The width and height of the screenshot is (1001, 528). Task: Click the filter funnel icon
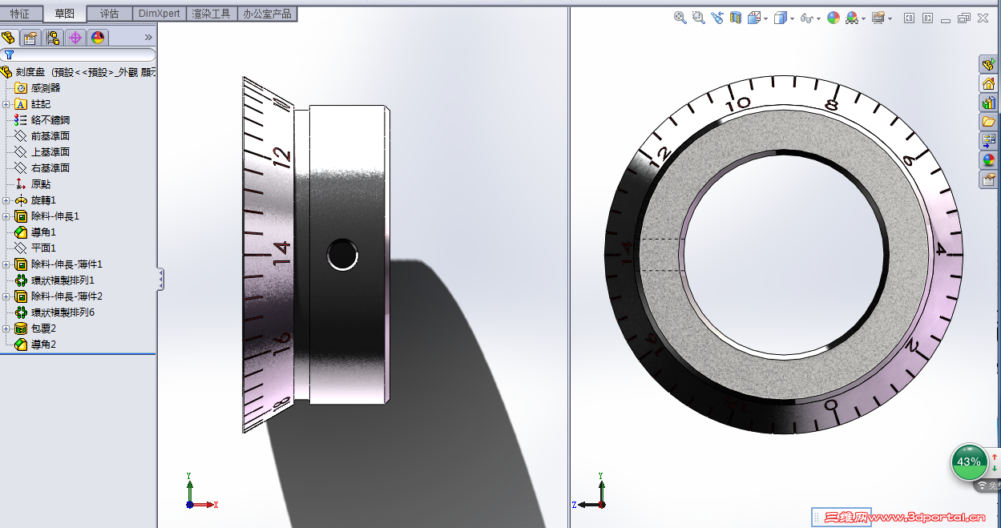9,55
